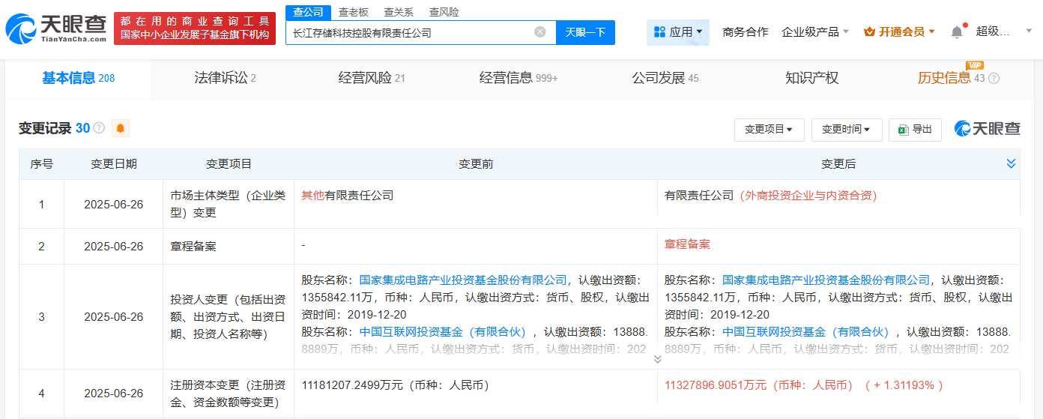The image size is (1043, 419).
Task: Click the company name search input field
Action: pyautogui.click(x=408, y=32)
